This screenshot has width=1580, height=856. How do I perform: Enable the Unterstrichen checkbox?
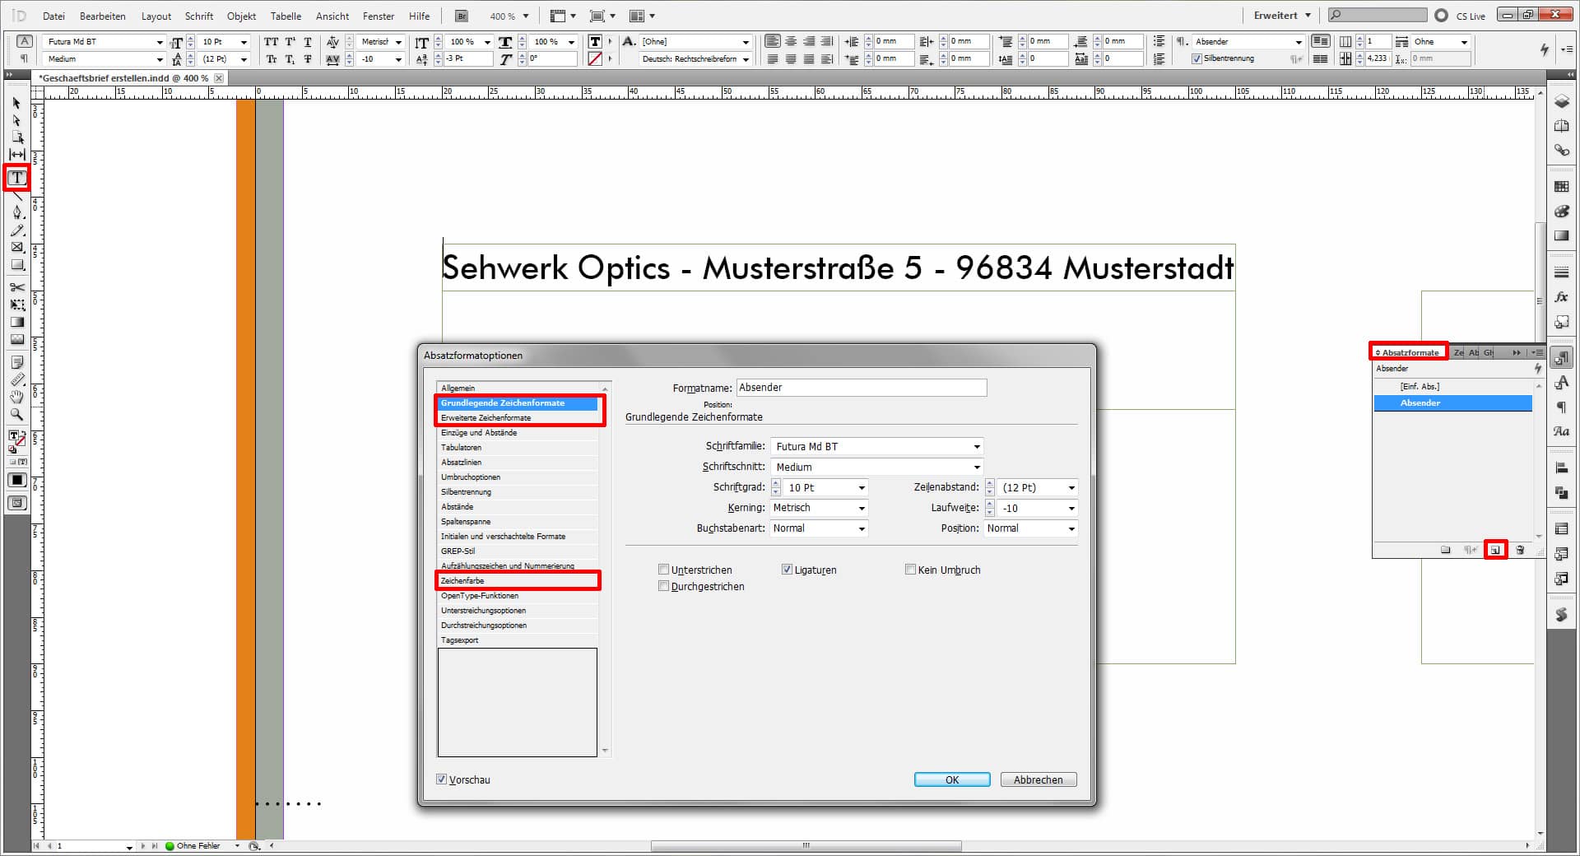point(663,570)
